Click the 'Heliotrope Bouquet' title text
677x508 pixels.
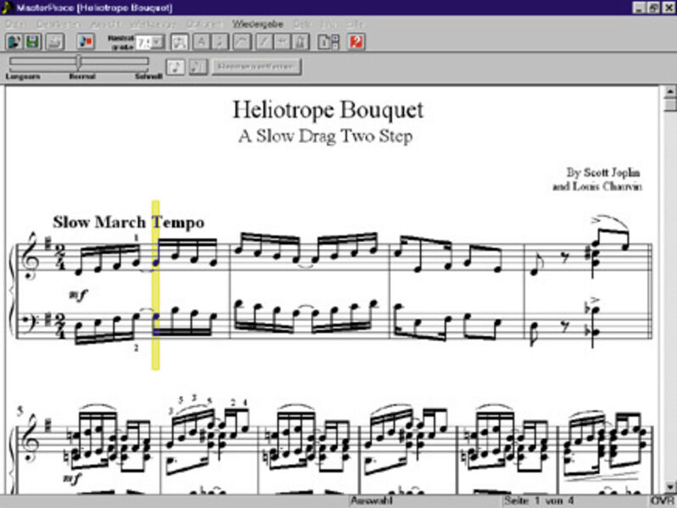(x=328, y=109)
